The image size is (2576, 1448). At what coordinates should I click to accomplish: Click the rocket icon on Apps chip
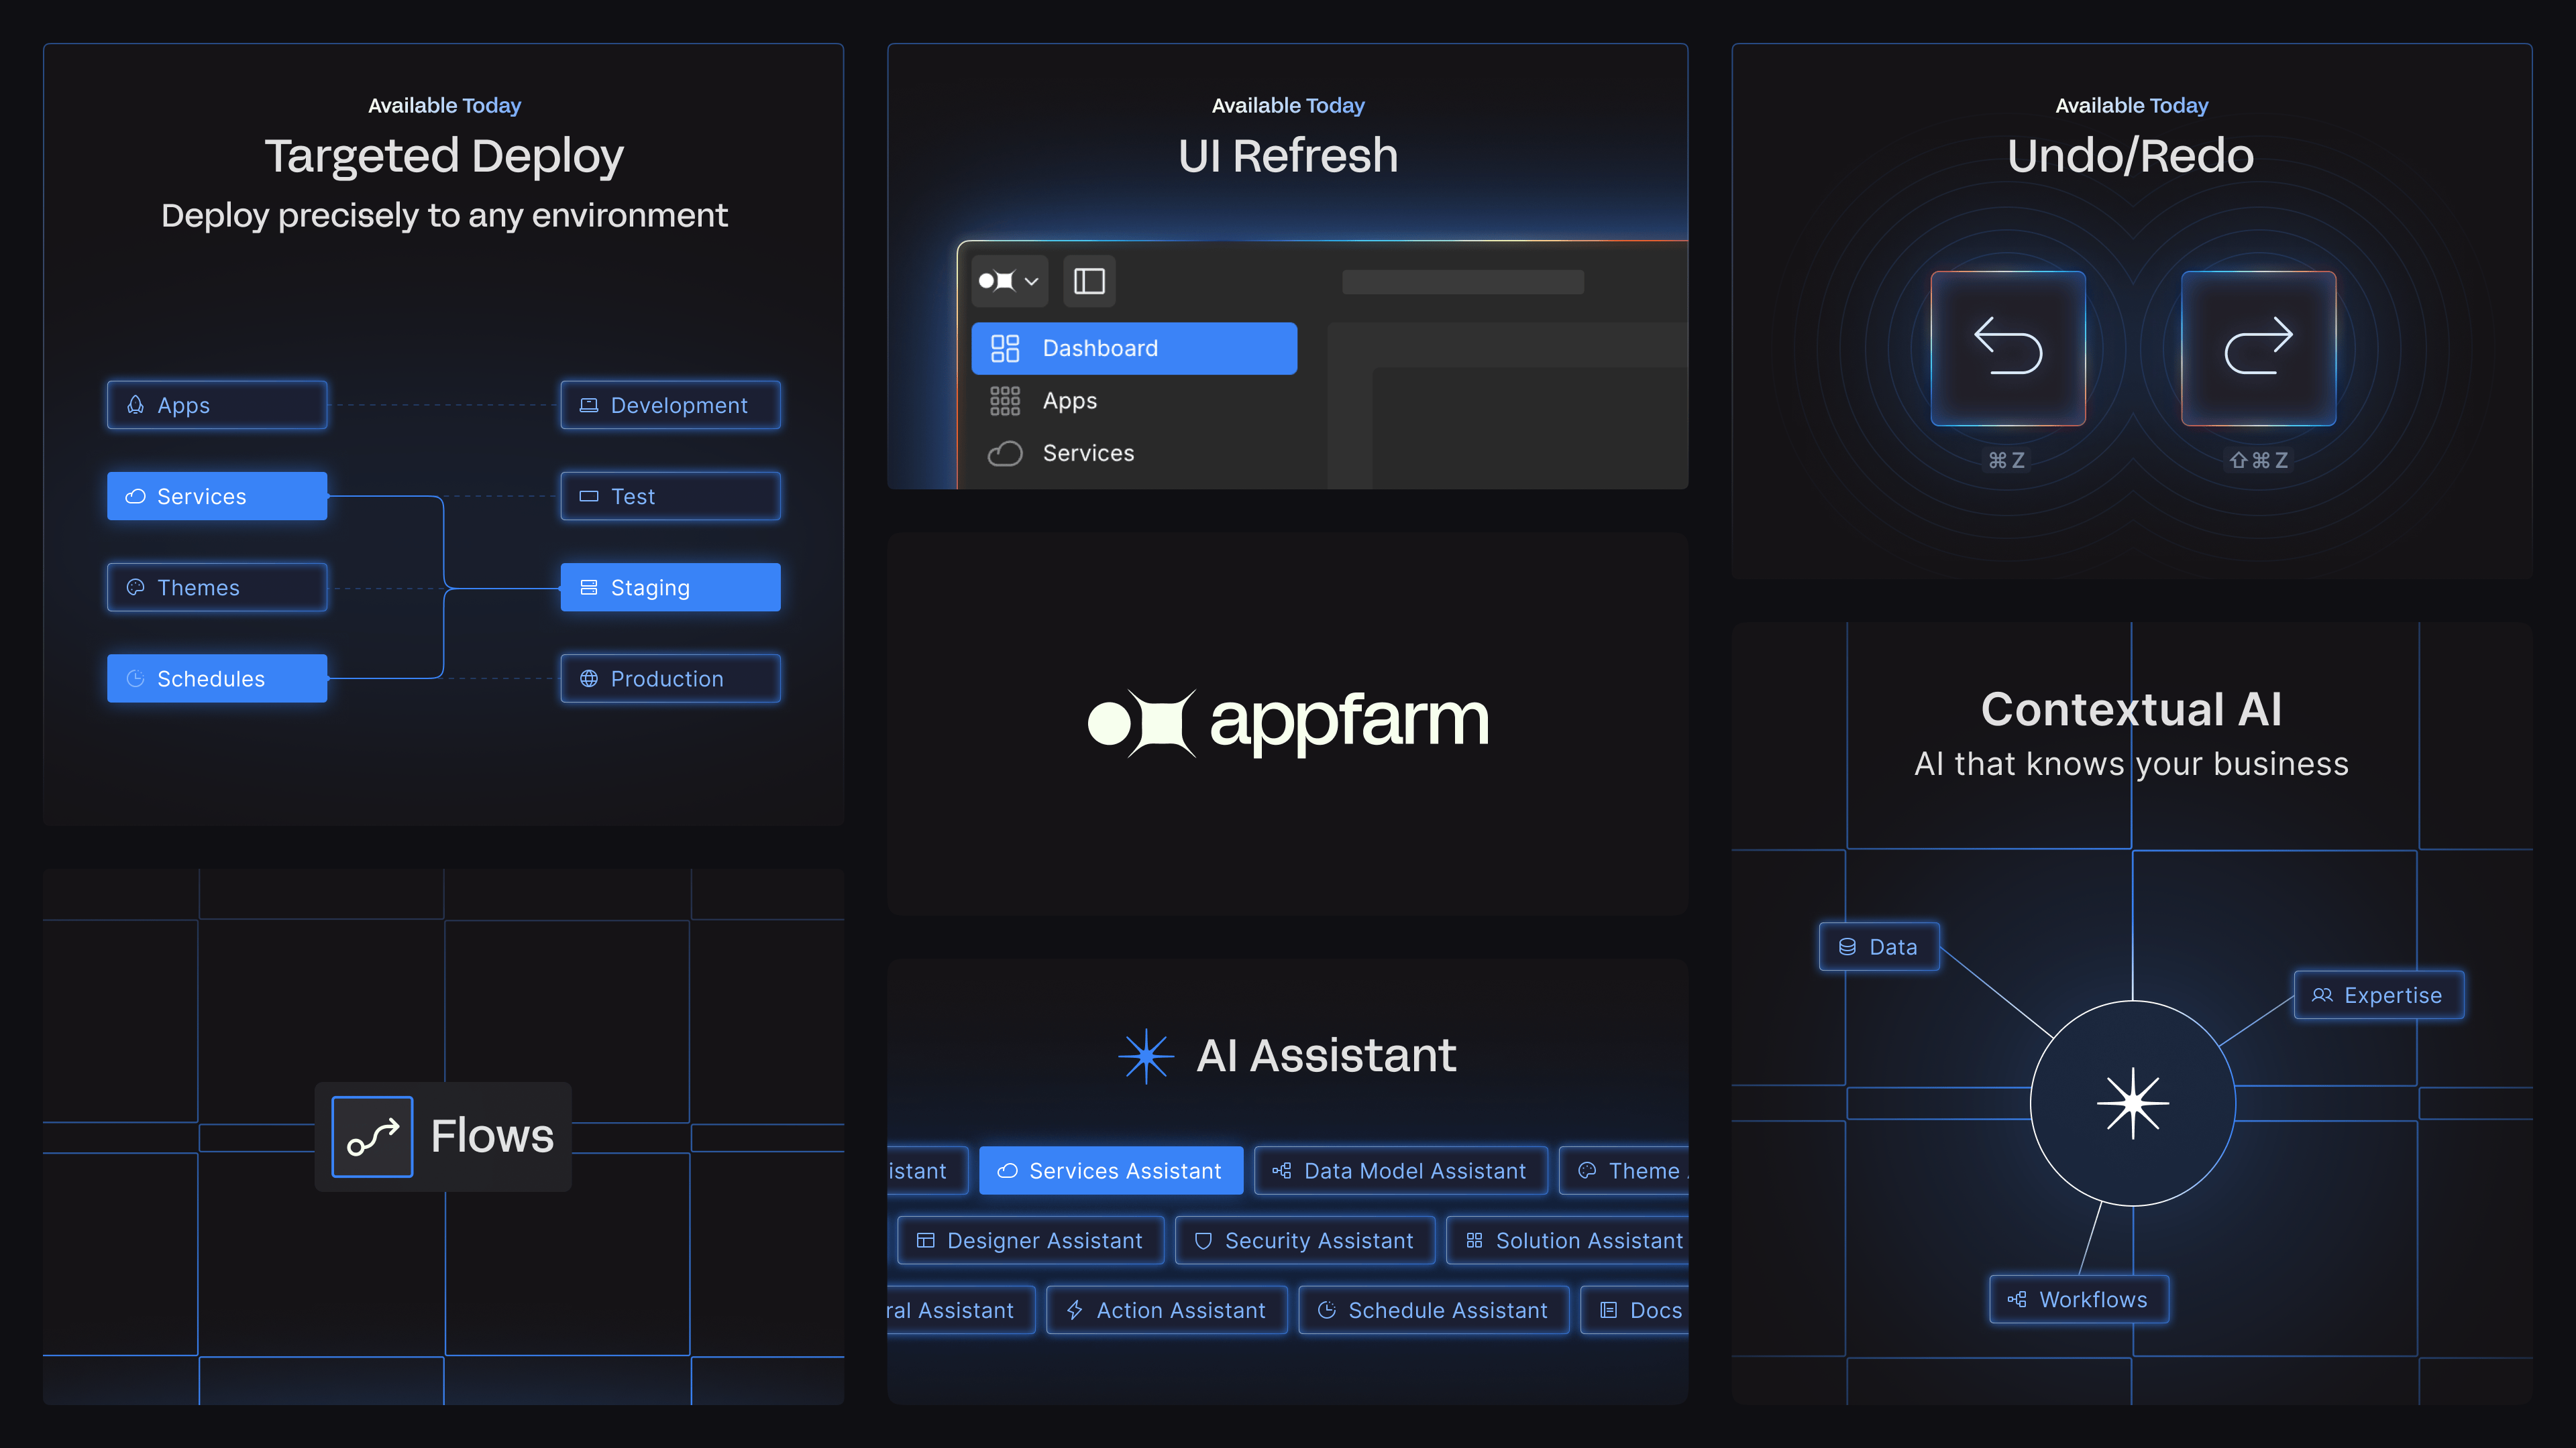click(135, 405)
